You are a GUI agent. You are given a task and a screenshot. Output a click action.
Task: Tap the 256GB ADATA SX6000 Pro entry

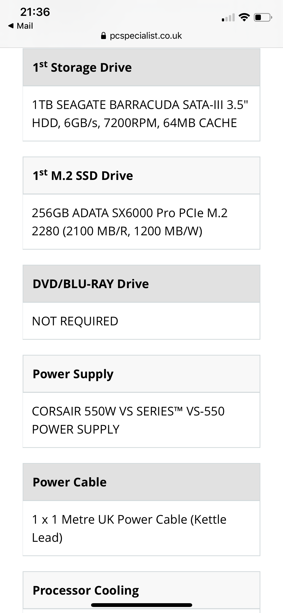[x=141, y=222]
